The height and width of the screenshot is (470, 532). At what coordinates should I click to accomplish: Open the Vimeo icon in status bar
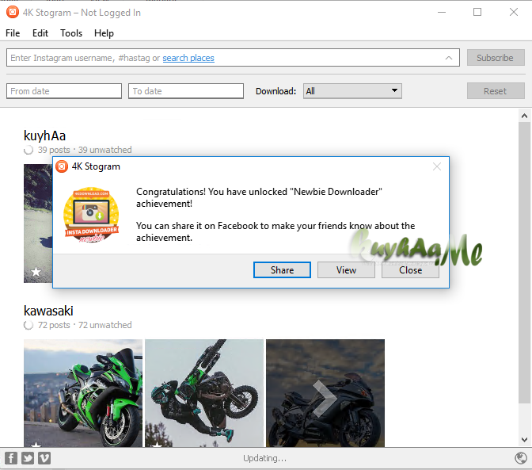pyautogui.click(x=44, y=458)
